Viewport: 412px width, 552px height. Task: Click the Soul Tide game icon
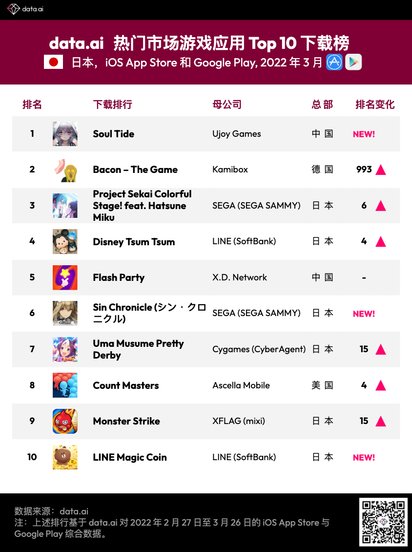tap(65, 134)
